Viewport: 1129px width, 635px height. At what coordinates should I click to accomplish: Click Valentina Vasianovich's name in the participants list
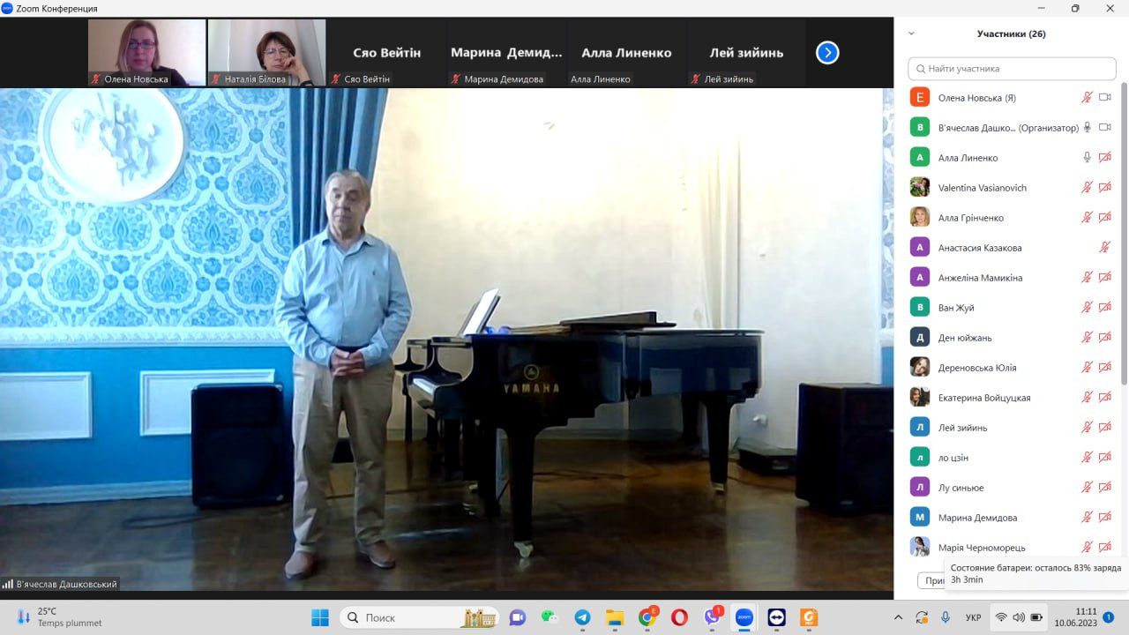point(983,188)
